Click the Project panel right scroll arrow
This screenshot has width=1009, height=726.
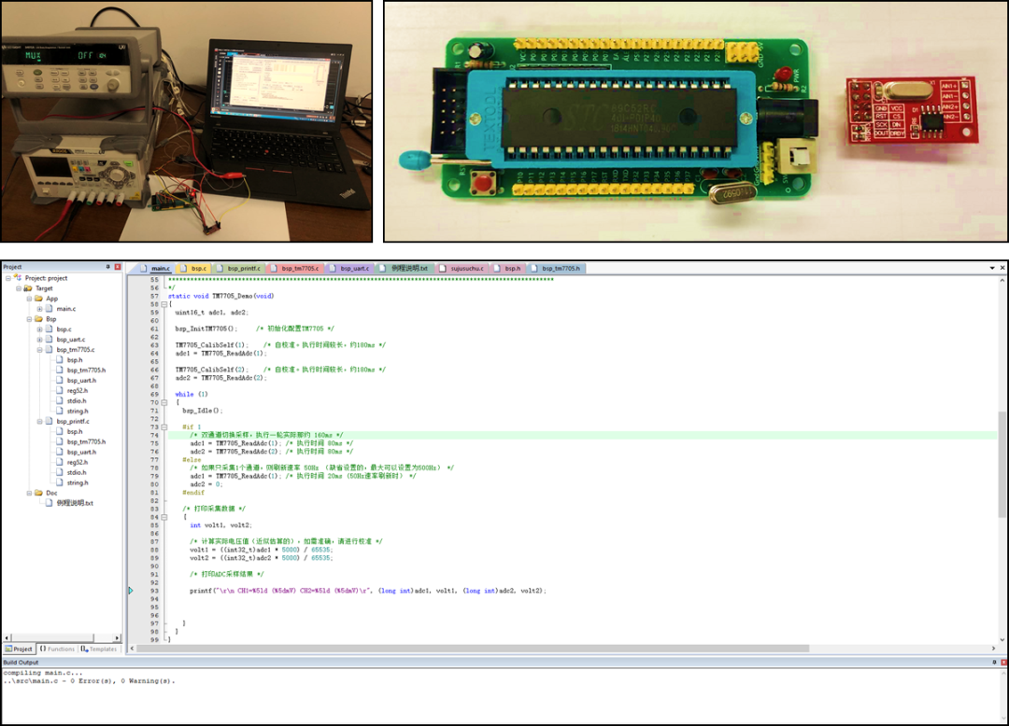coord(117,638)
